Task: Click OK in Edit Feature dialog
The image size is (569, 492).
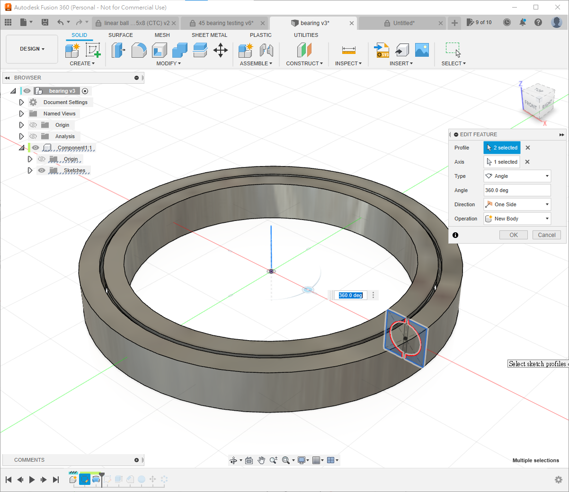Action: click(x=513, y=235)
